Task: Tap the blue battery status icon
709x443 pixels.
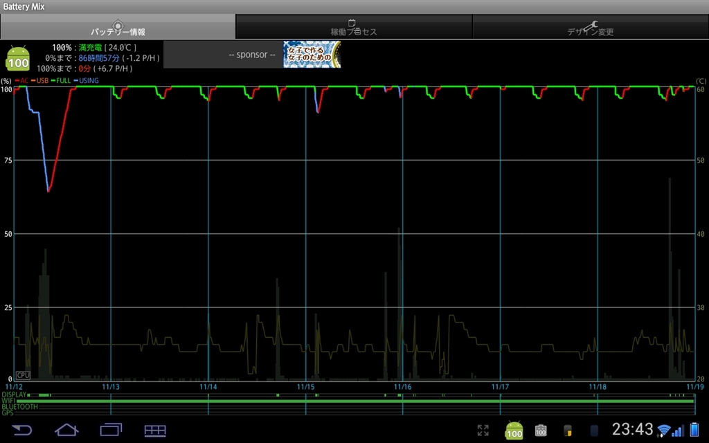Action: coord(694,430)
